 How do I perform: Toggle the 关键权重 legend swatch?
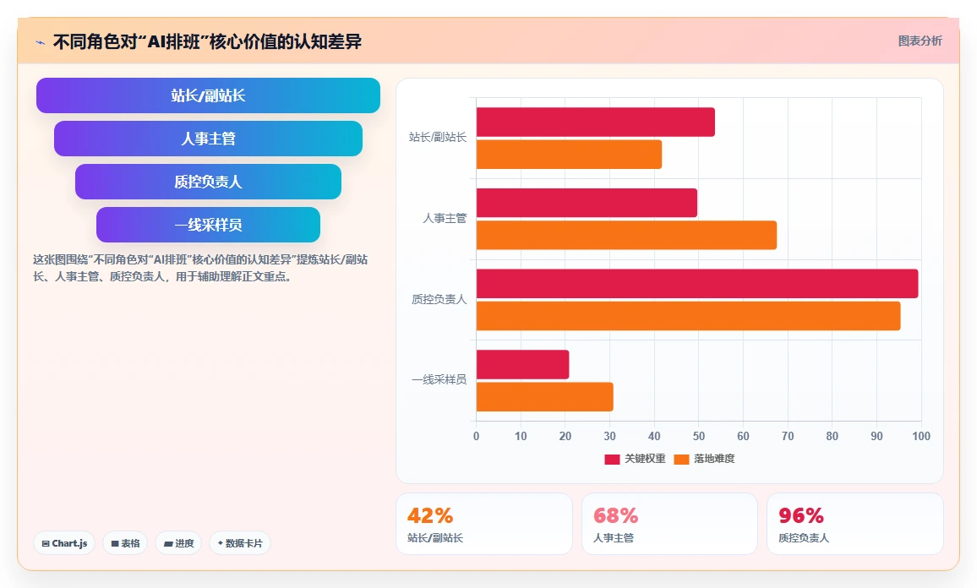[612, 459]
